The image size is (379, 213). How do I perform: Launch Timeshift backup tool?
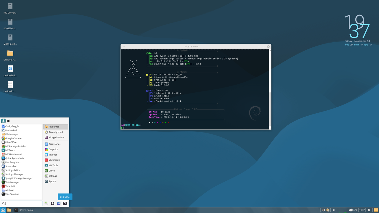tap(22, 186)
